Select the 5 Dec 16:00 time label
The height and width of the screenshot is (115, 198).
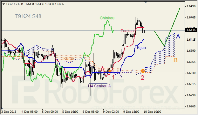(70, 112)
